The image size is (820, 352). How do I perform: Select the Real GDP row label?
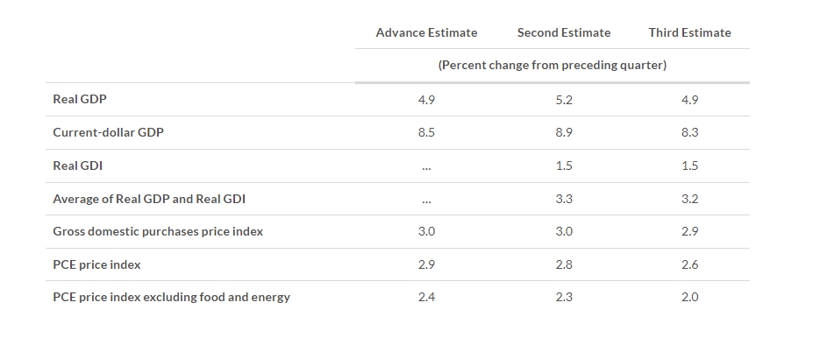(x=80, y=99)
